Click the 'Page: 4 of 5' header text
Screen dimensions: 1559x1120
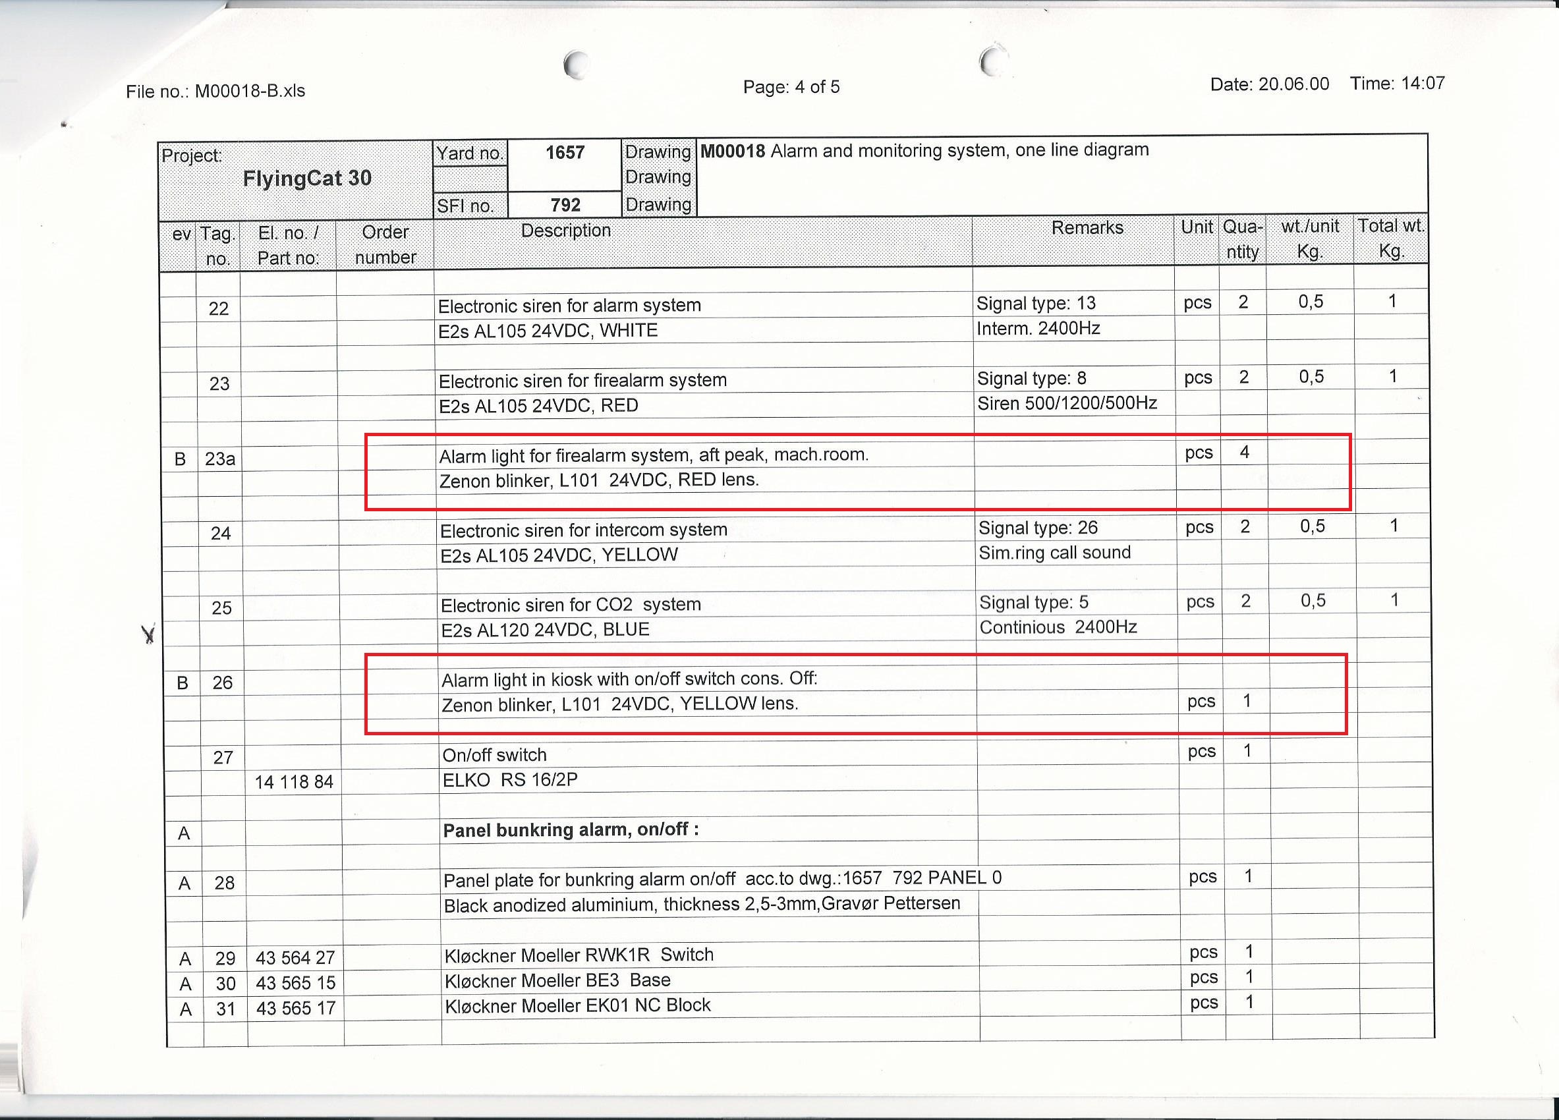pyautogui.click(x=791, y=86)
